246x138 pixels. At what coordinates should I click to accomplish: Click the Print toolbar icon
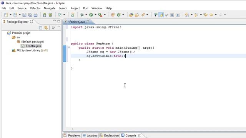pyautogui.click(x=36, y=15)
